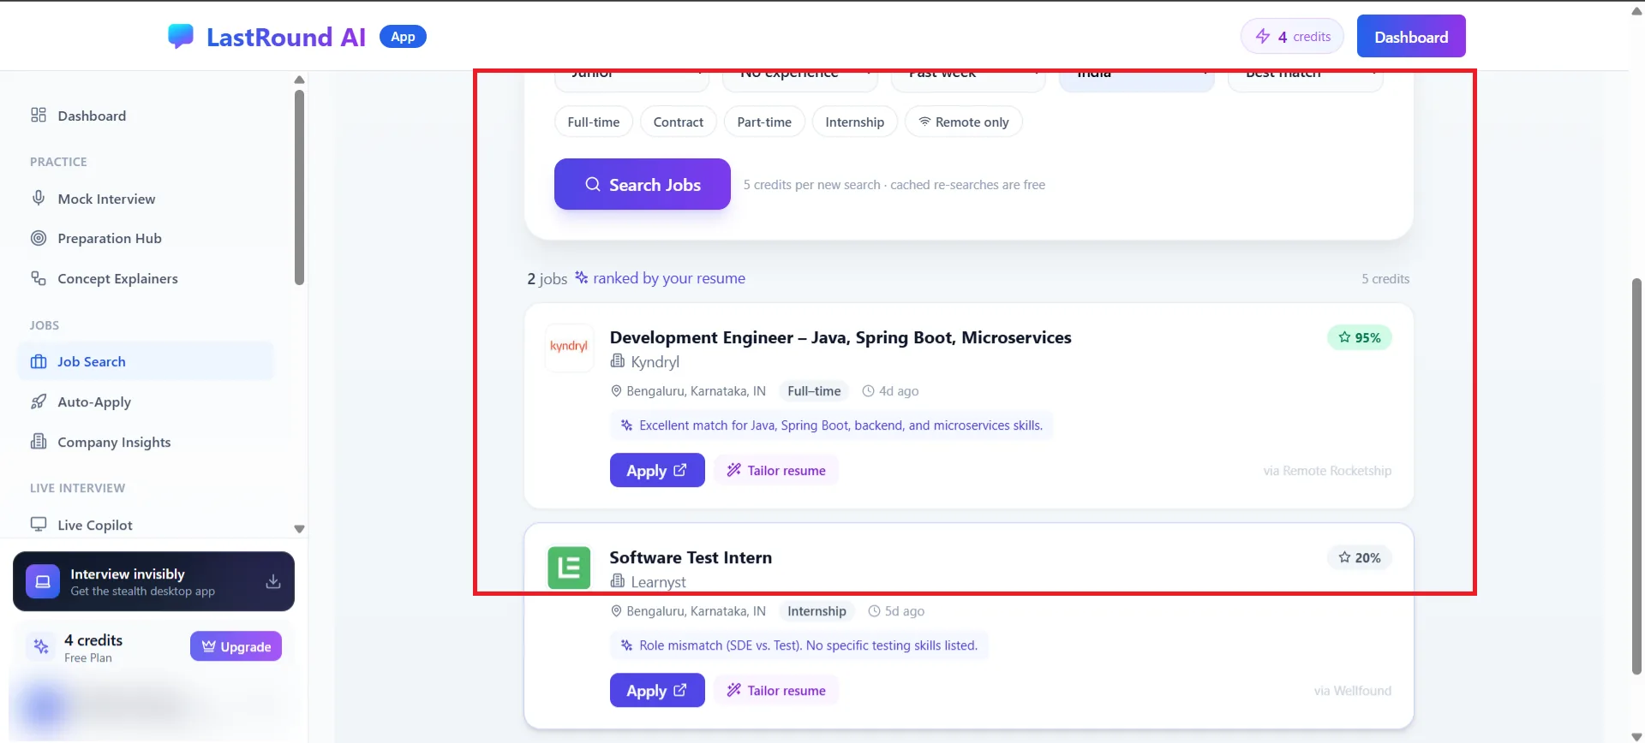Toggle the Full-time filter chip
1645x743 pixels.
pyautogui.click(x=593, y=122)
